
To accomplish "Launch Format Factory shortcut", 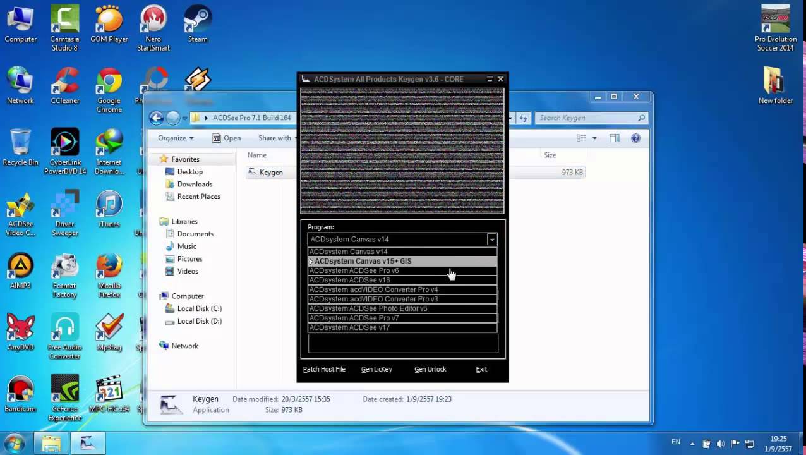I will pyautogui.click(x=64, y=276).
